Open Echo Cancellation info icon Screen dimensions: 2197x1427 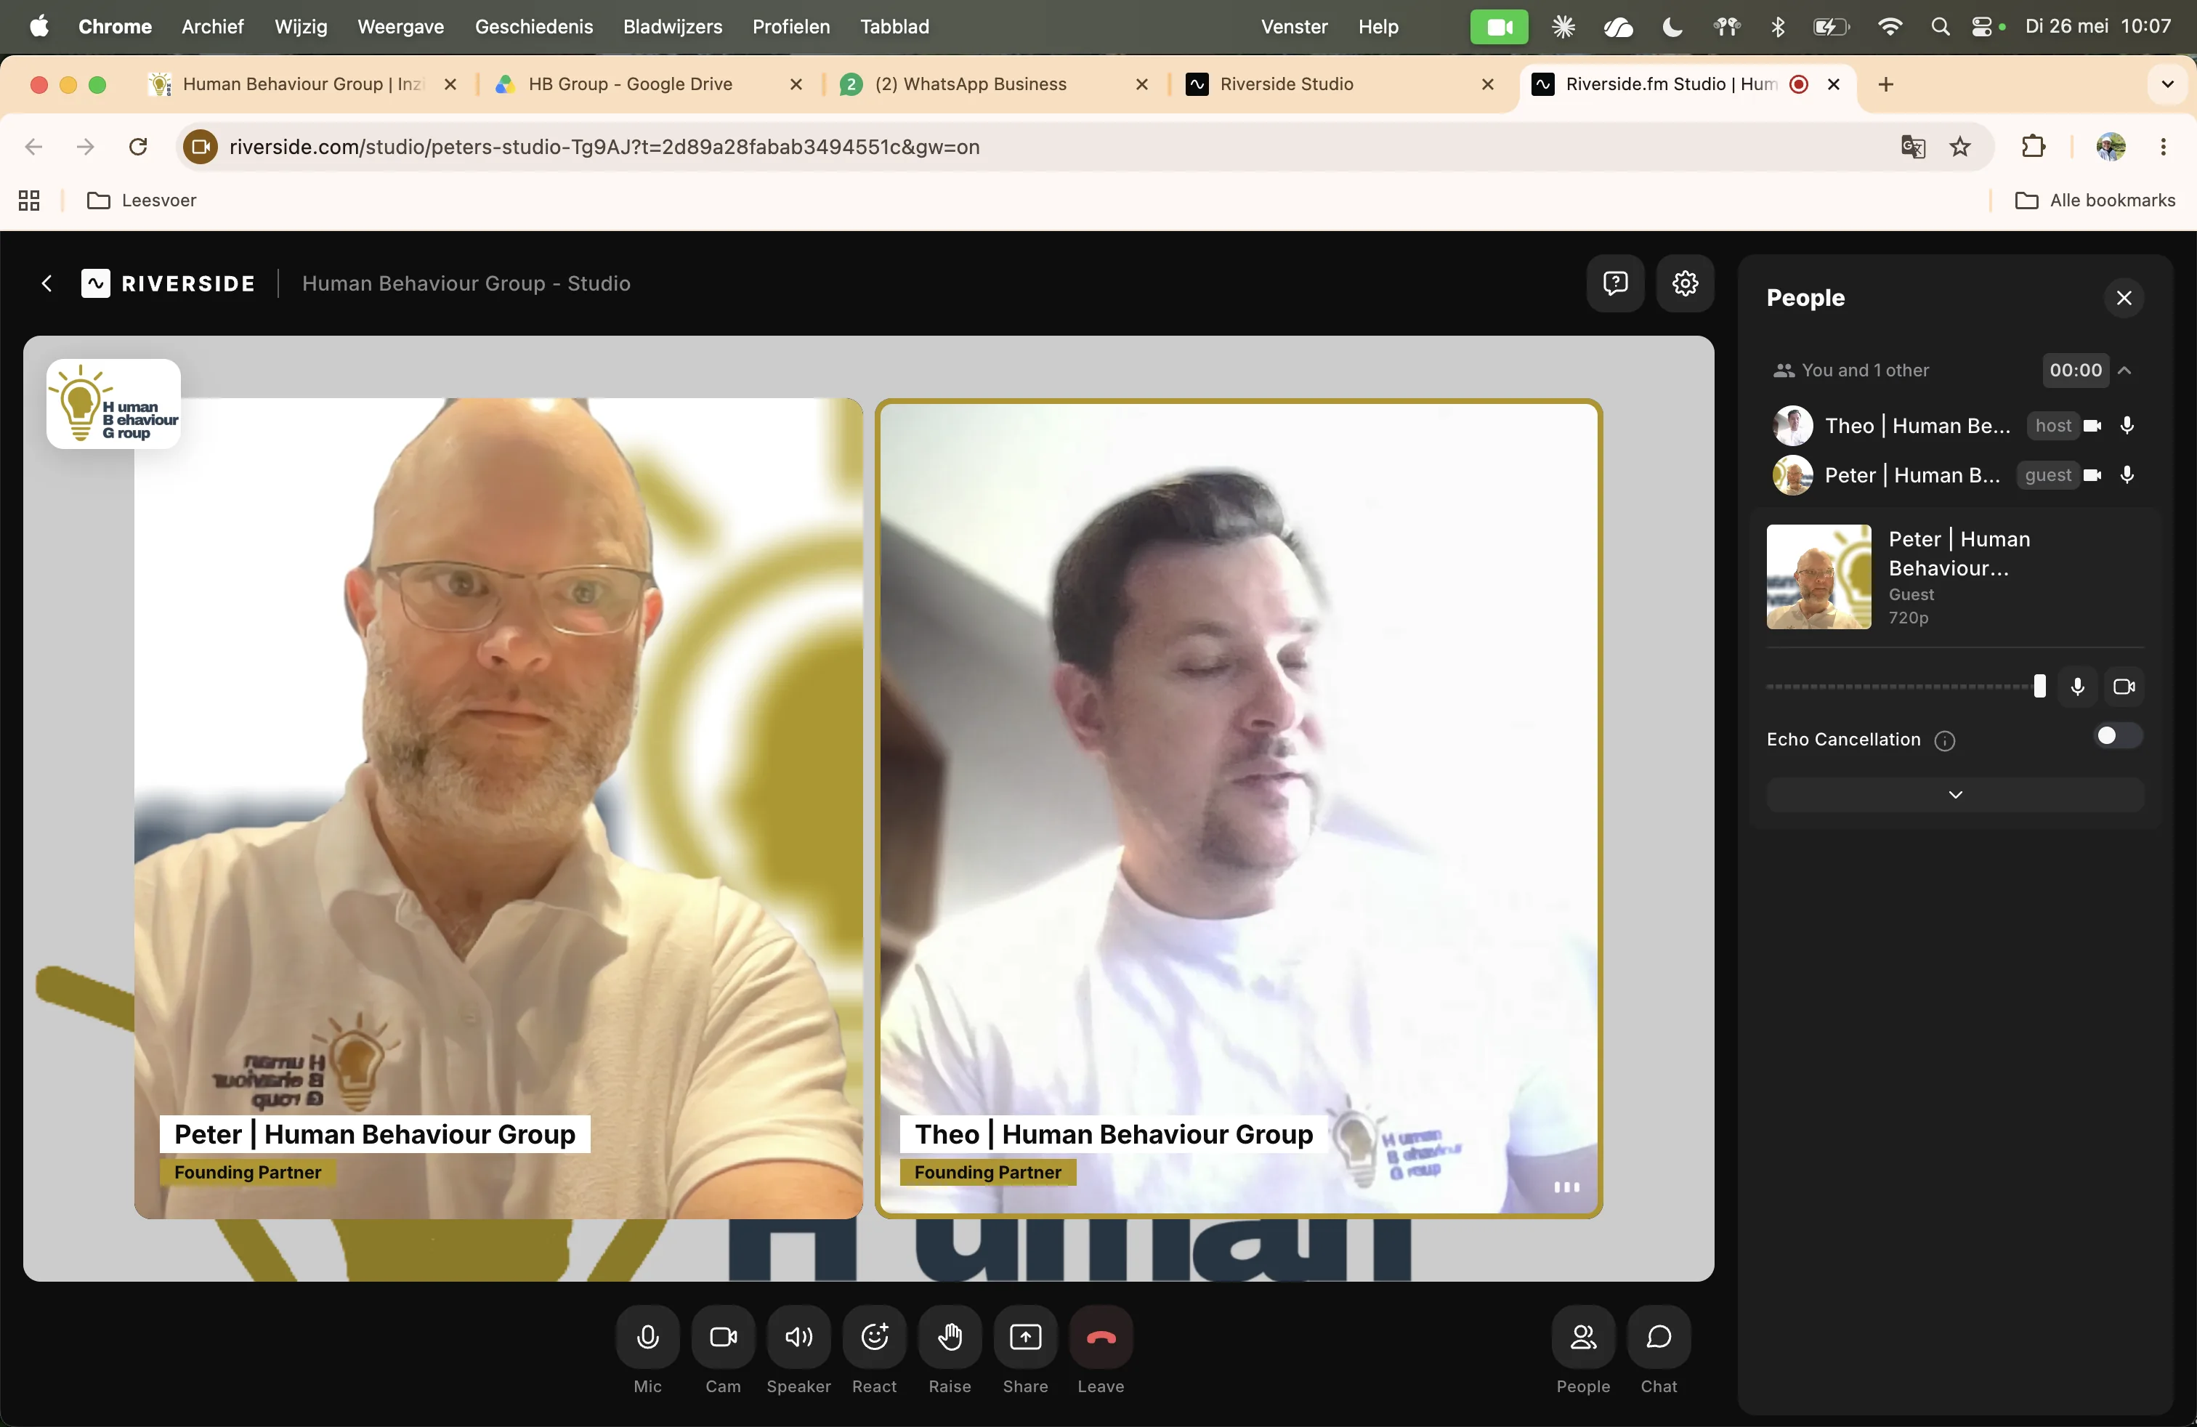[1945, 740]
